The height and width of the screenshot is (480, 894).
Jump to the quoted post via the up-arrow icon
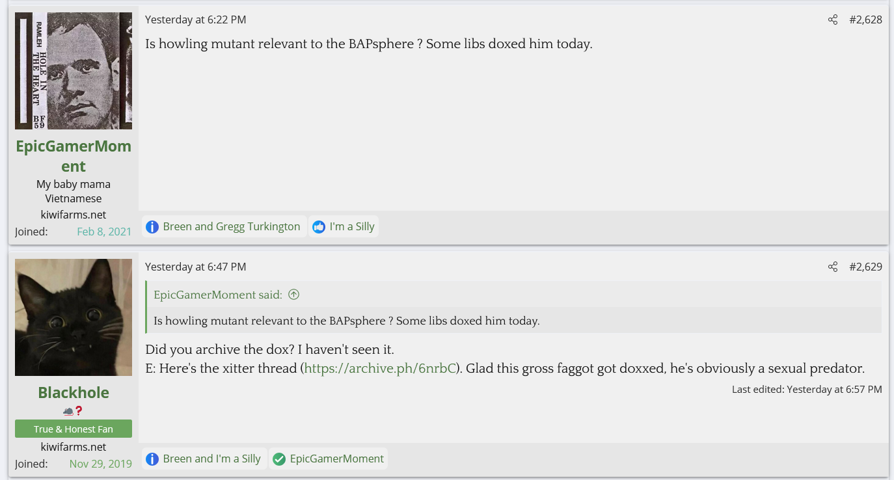point(293,295)
